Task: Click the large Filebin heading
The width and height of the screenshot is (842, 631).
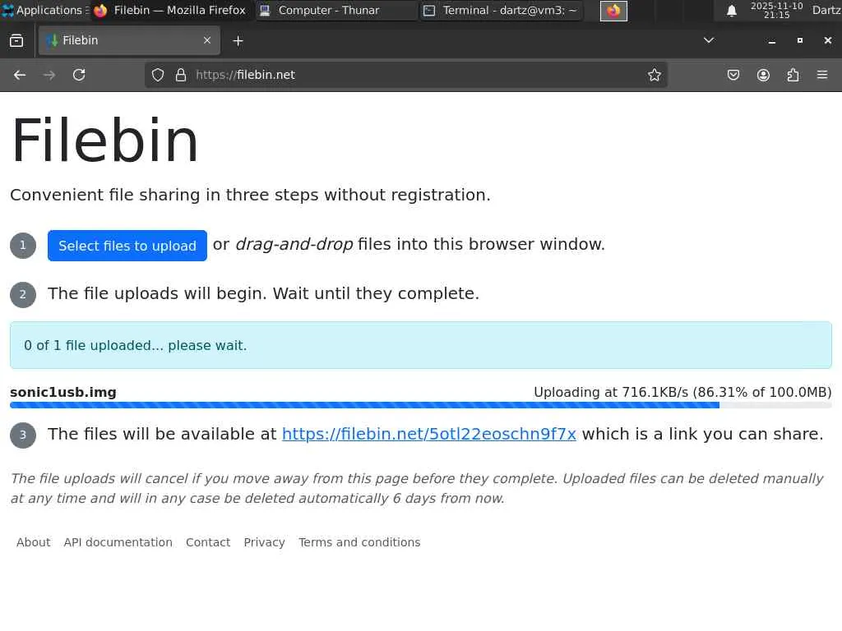Action: tap(104, 140)
